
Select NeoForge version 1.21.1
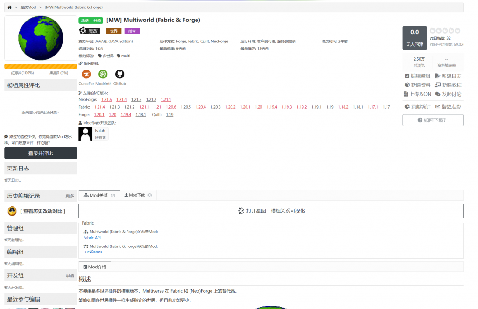pos(166,99)
